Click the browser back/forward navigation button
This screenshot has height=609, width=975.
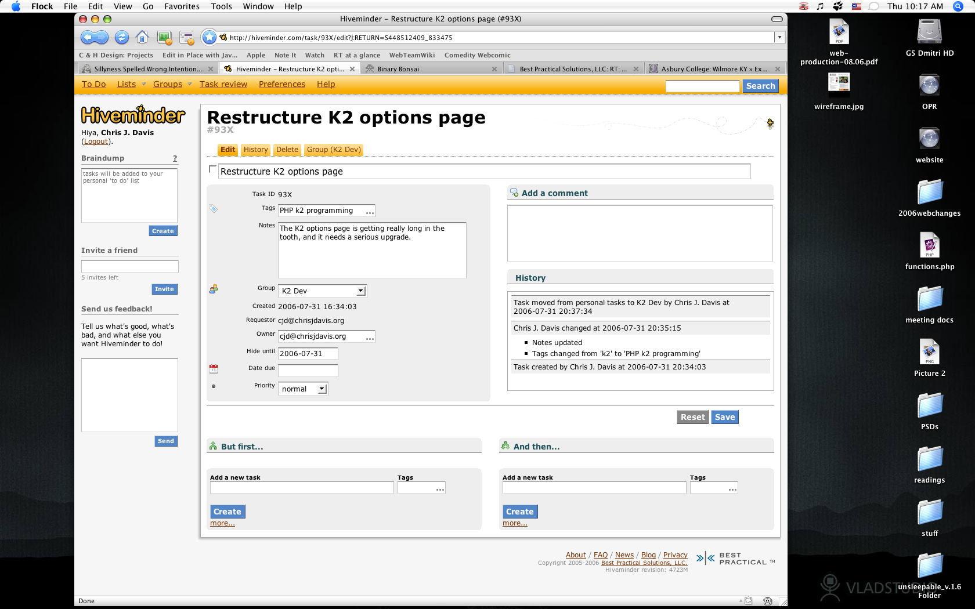[94, 38]
